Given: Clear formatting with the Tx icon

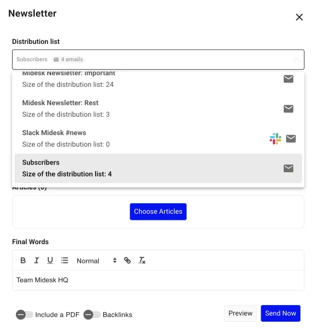Looking at the screenshot, I should (142, 261).
